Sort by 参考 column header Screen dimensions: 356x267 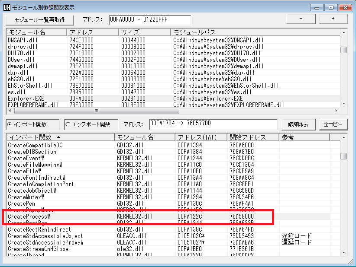[304, 137]
